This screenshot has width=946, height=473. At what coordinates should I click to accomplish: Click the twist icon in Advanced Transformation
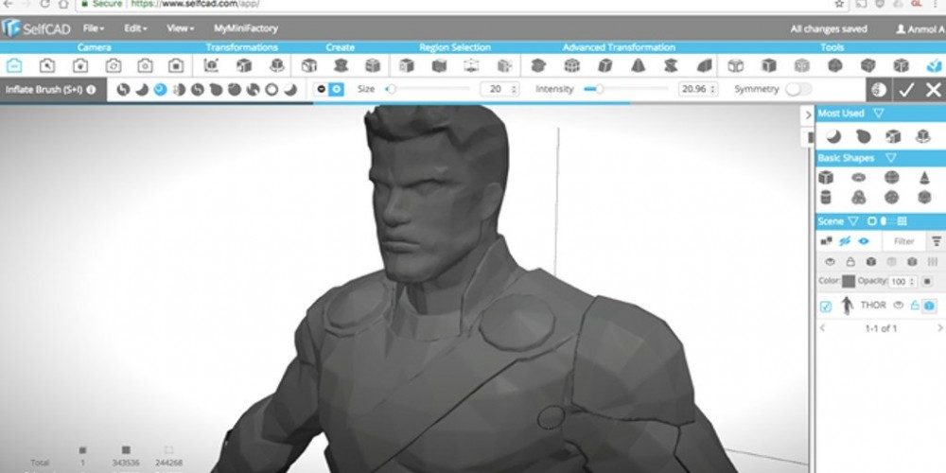click(x=671, y=65)
